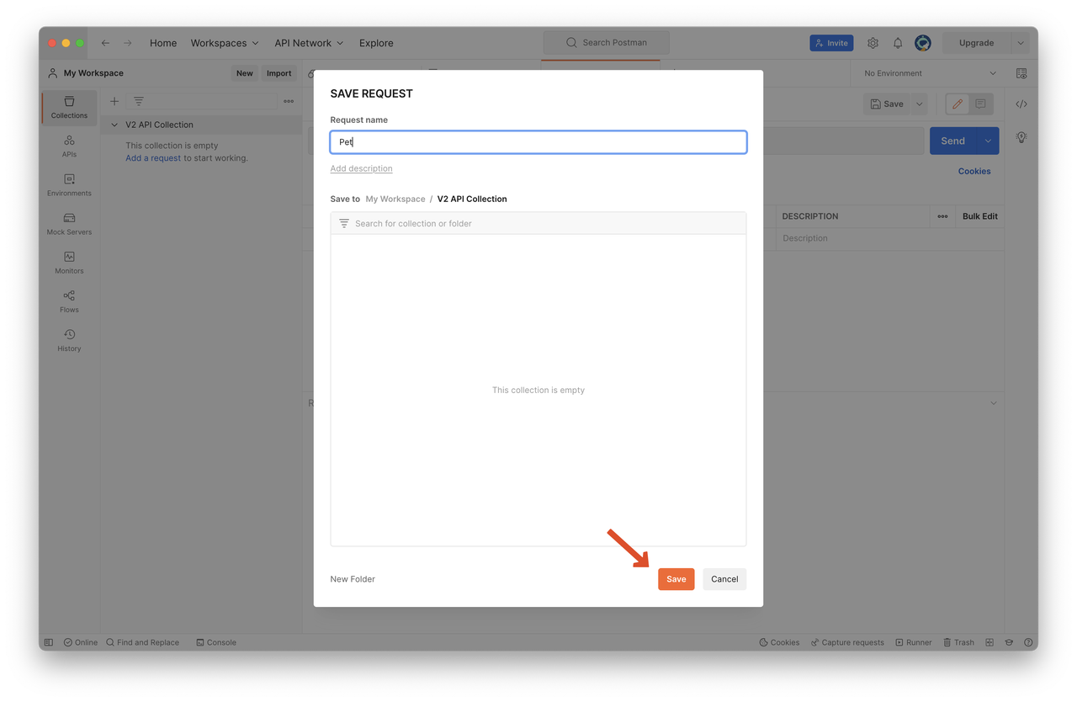Open Mock Servers in sidebar
1077x702 pixels.
[69, 223]
